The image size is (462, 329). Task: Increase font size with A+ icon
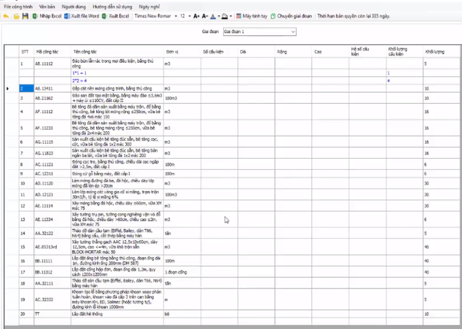point(196,16)
